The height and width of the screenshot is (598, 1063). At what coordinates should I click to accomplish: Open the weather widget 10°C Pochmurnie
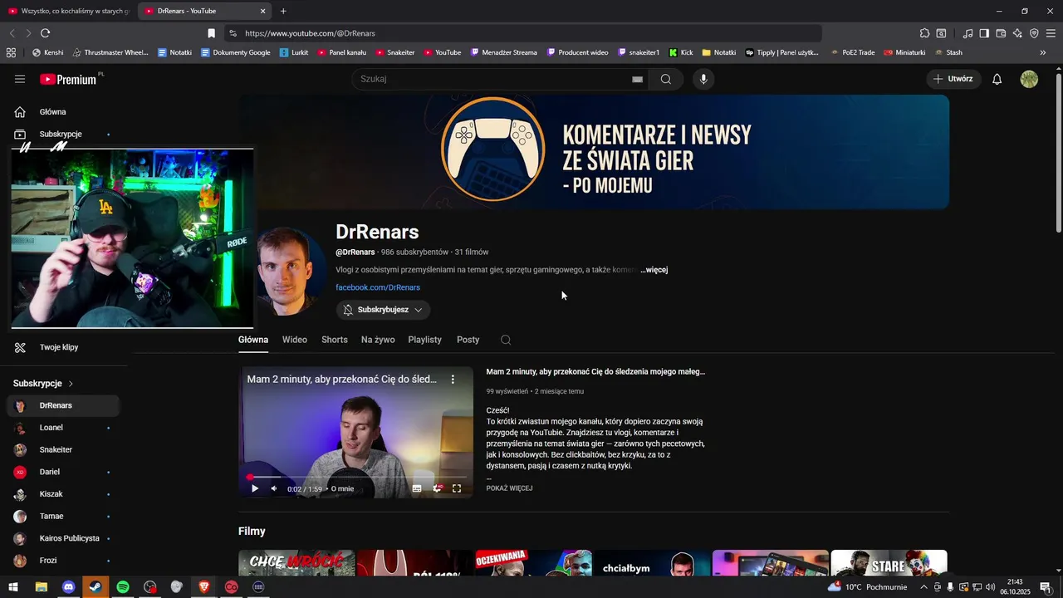click(x=867, y=587)
